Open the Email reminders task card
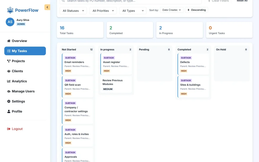Screen dimensions: 259x162 78,64
